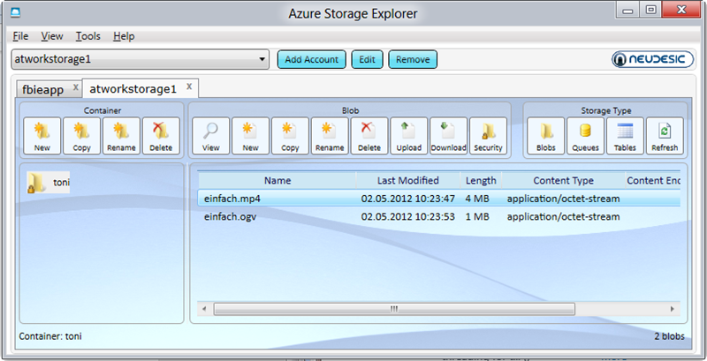Switch storage type to Tables
Image resolution: width=707 pixels, height=361 pixels.
(625, 135)
